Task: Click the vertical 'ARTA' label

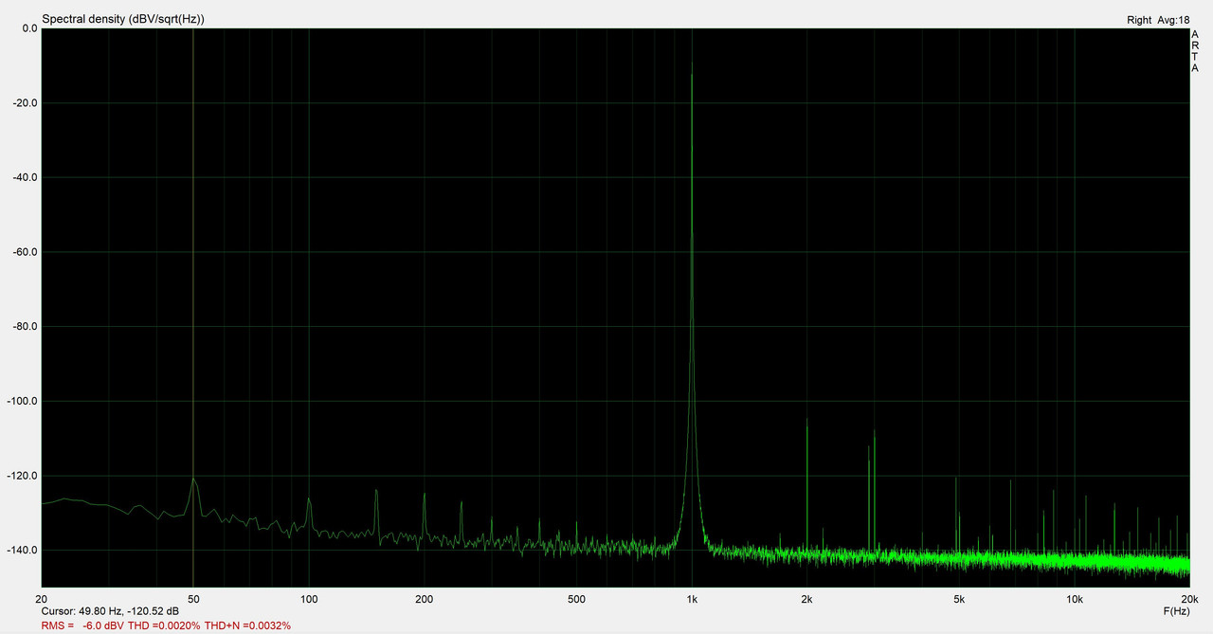Action: [1195, 50]
